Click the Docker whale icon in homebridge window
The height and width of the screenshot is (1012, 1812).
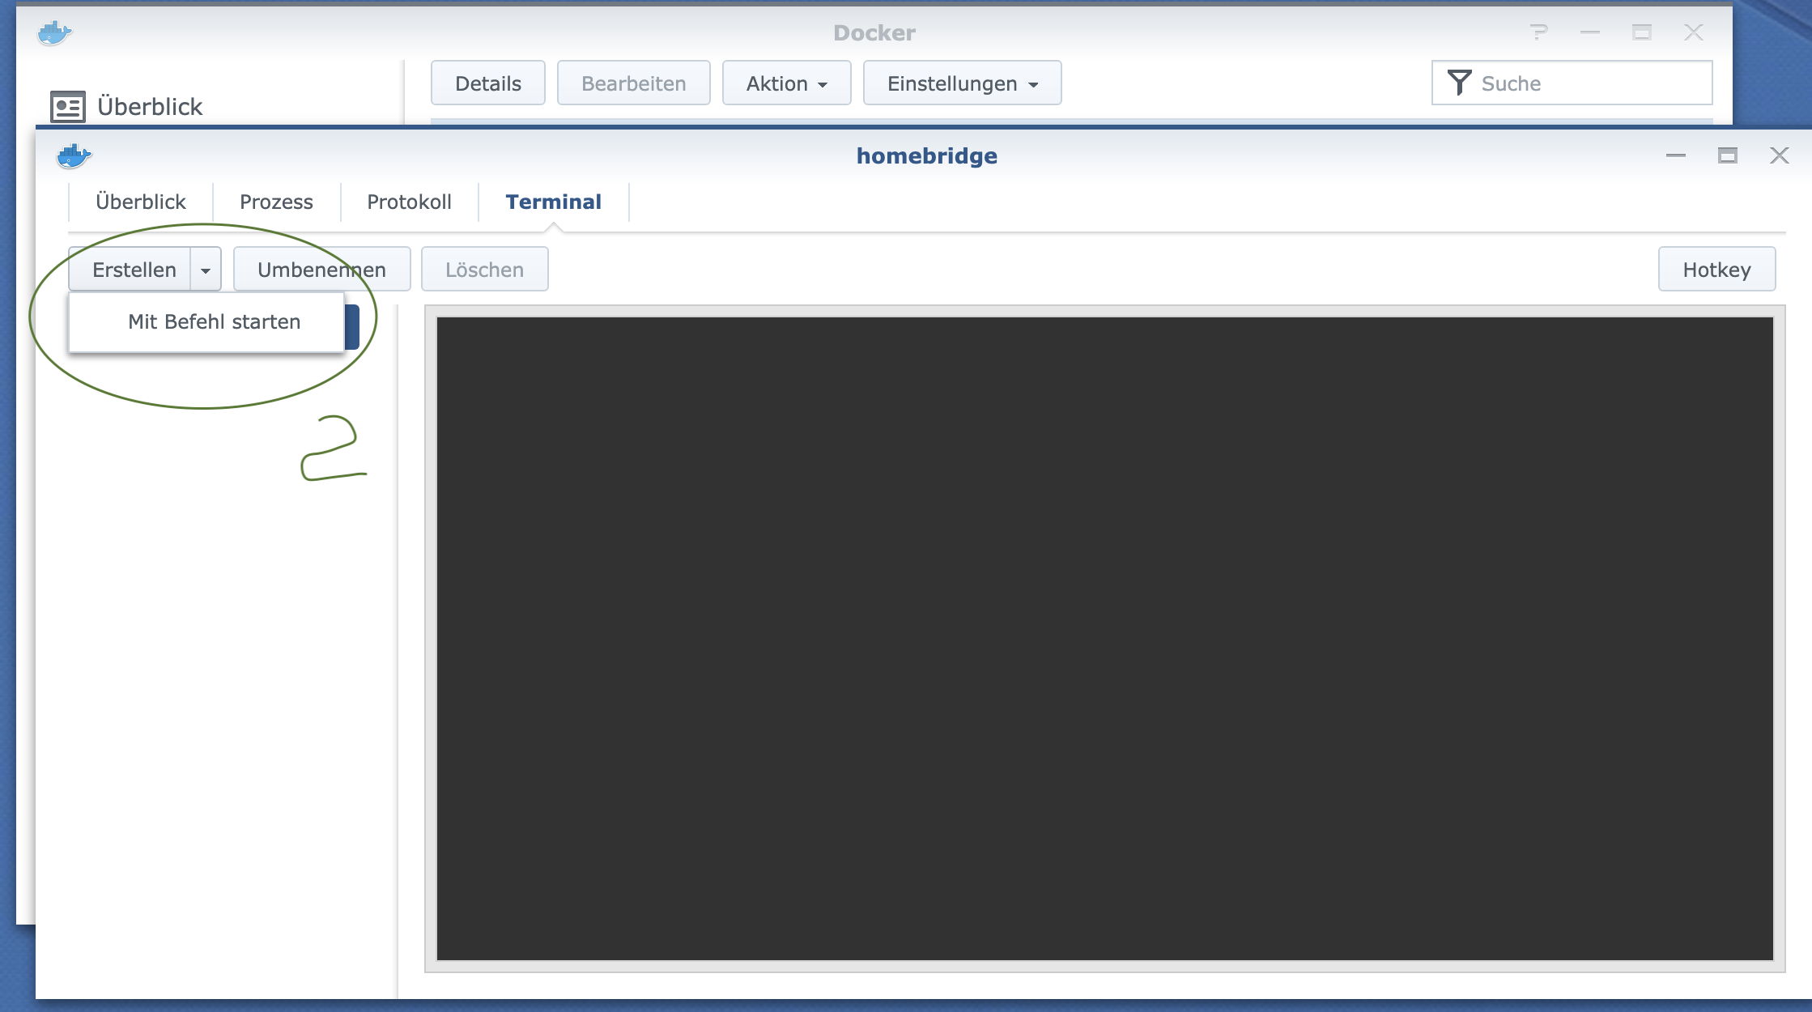74,155
